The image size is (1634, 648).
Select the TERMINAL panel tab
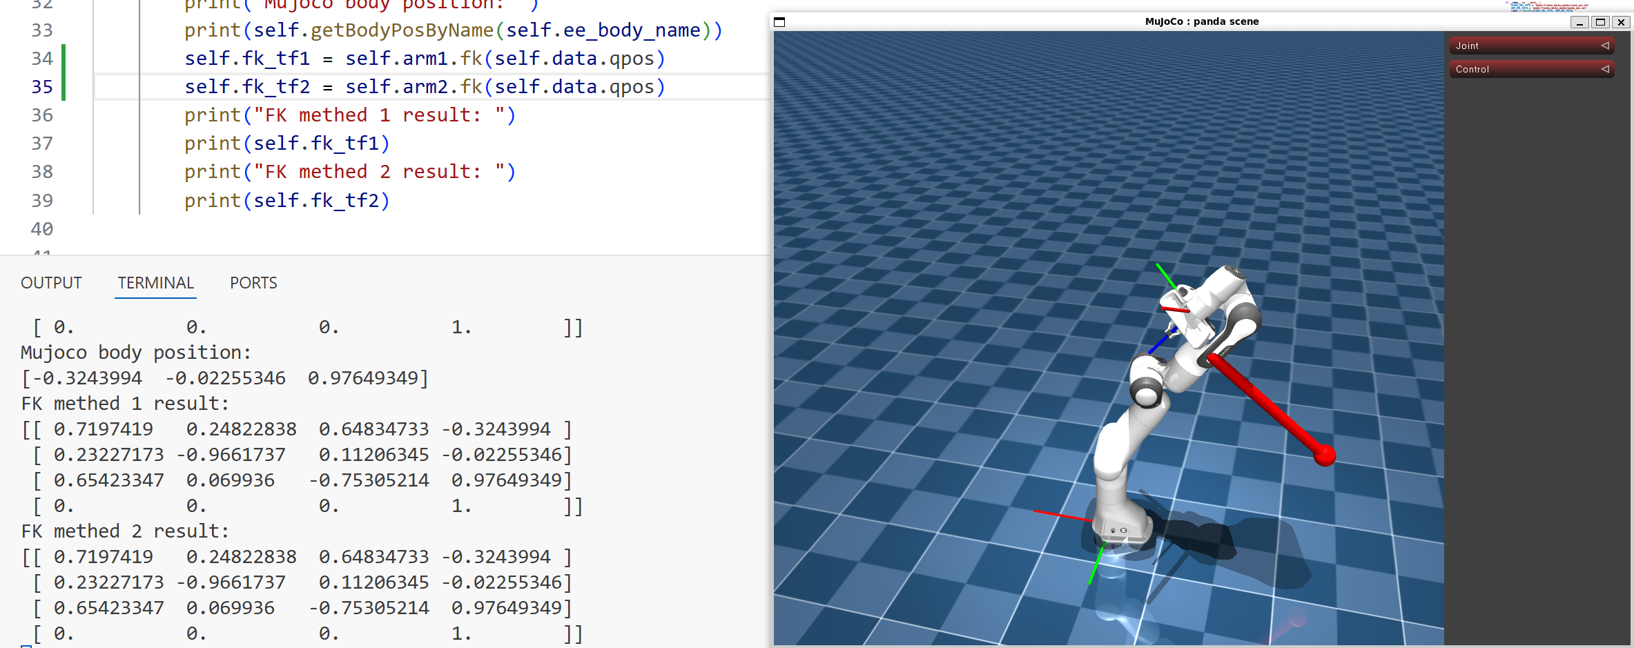click(x=155, y=283)
